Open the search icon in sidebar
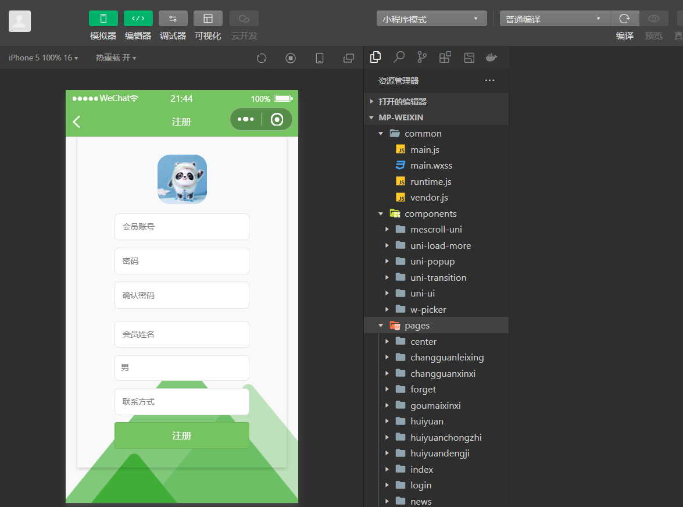Image resolution: width=683 pixels, height=507 pixels. tap(399, 57)
